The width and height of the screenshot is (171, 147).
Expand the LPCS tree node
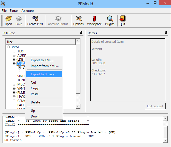point(14,97)
